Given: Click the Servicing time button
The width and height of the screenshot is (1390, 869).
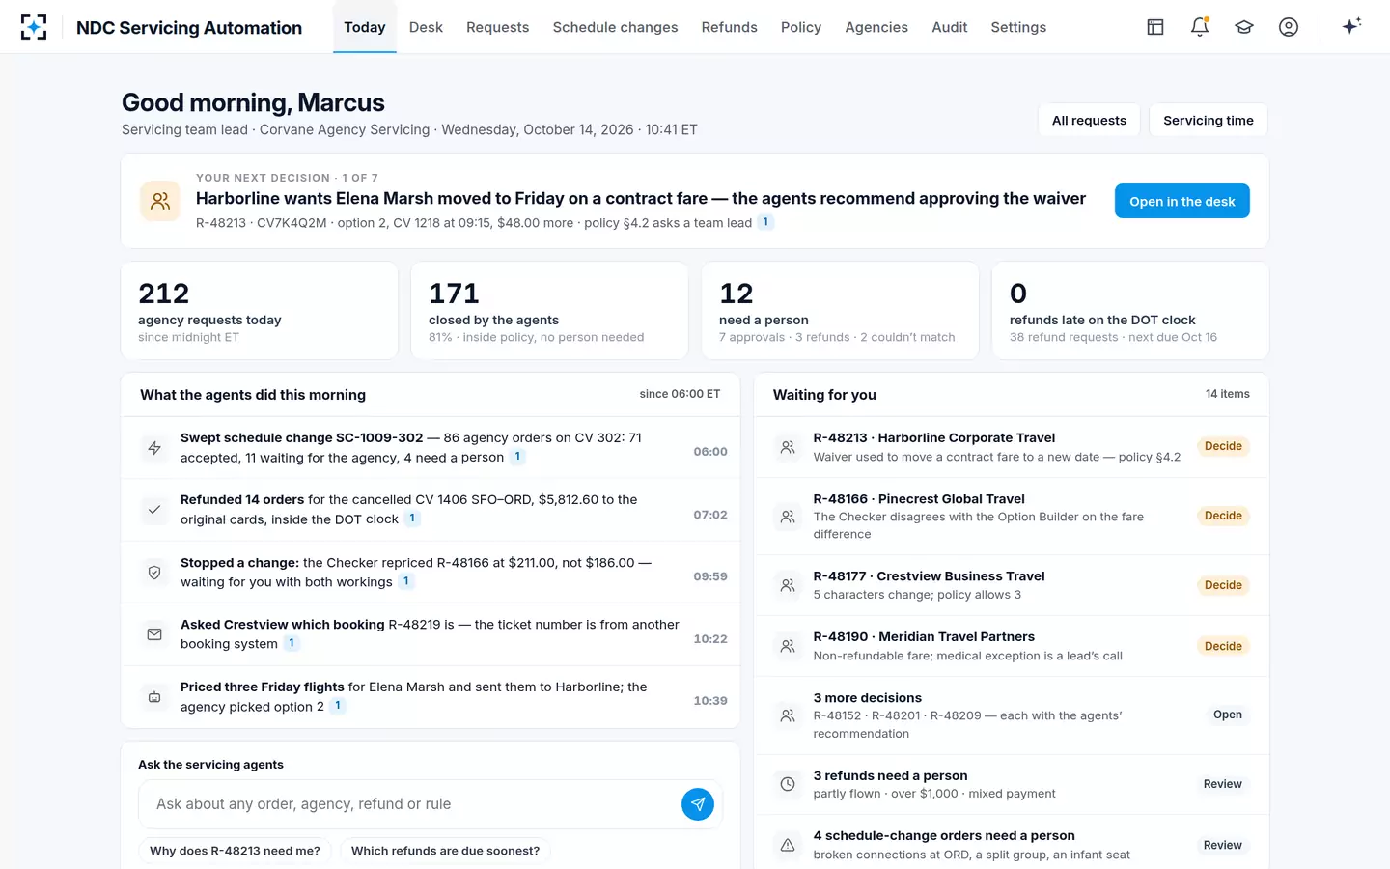Looking at the screenshot, I should (x=1209, y=121).
